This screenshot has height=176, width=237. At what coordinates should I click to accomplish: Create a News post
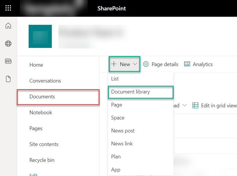point(123,130)
